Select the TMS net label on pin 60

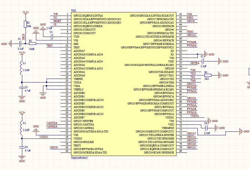tap(193, 81)
